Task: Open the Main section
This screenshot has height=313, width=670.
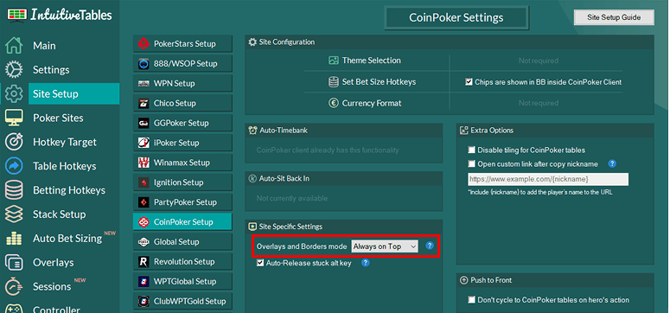Action: (44, 45)
